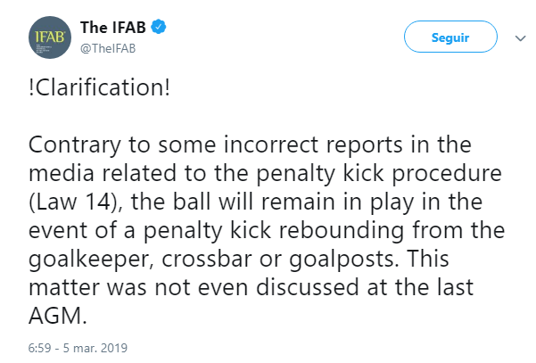The width and height of the screenshot is (536, 363).
Task: Click the words 'reports in the'
Action: pos(399,144)
